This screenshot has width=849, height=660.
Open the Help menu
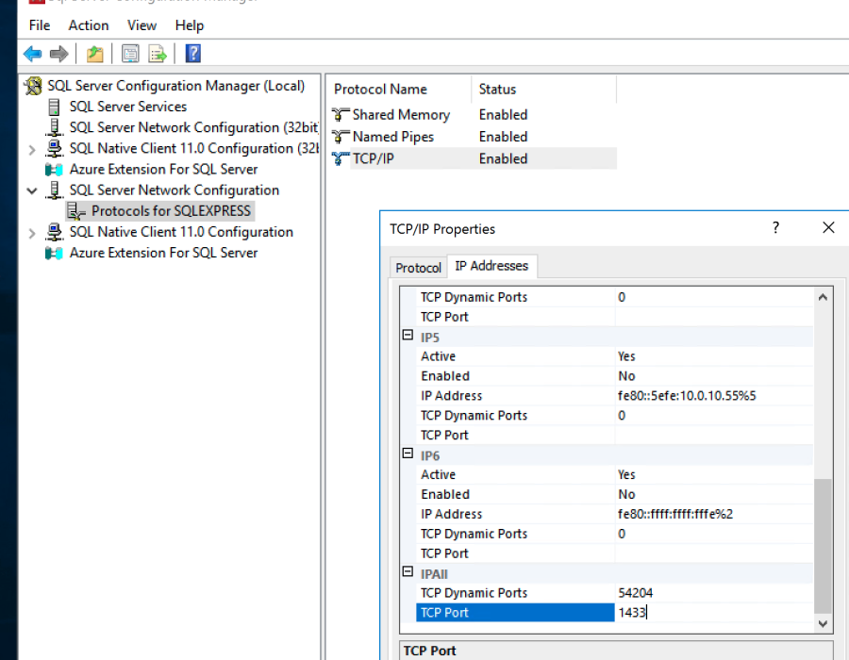pyautogui.click(x=190, y=25)
